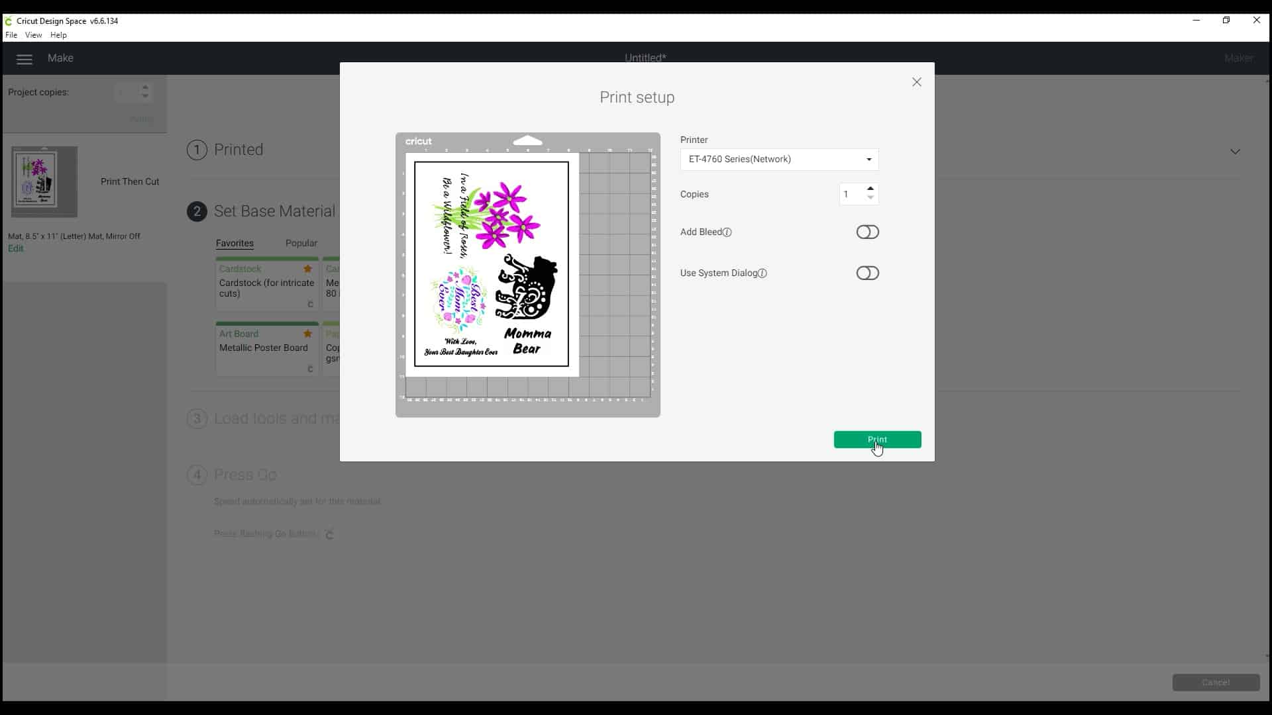
Task: Click the star on Cardstock material
Action: click(x=307, y=269)
